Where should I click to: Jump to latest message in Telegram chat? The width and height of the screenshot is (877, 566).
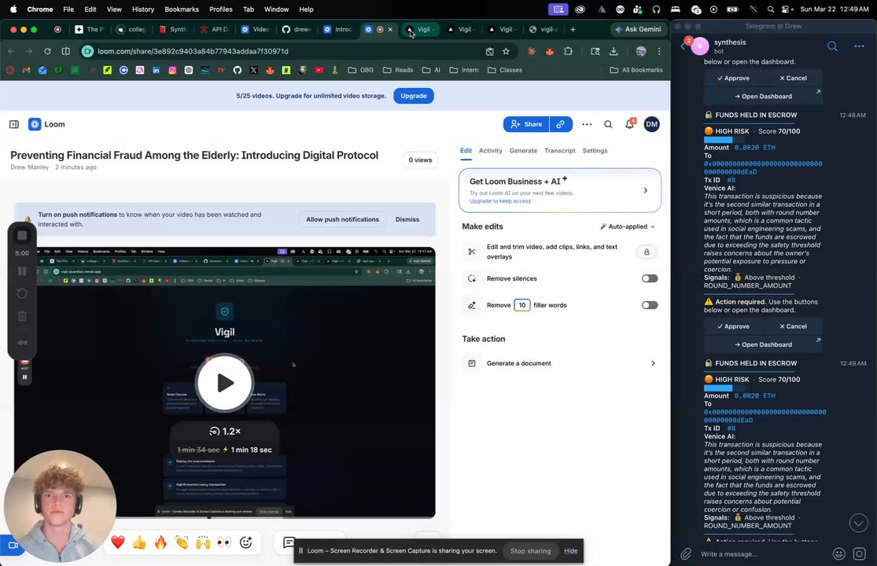coord(859,523)
